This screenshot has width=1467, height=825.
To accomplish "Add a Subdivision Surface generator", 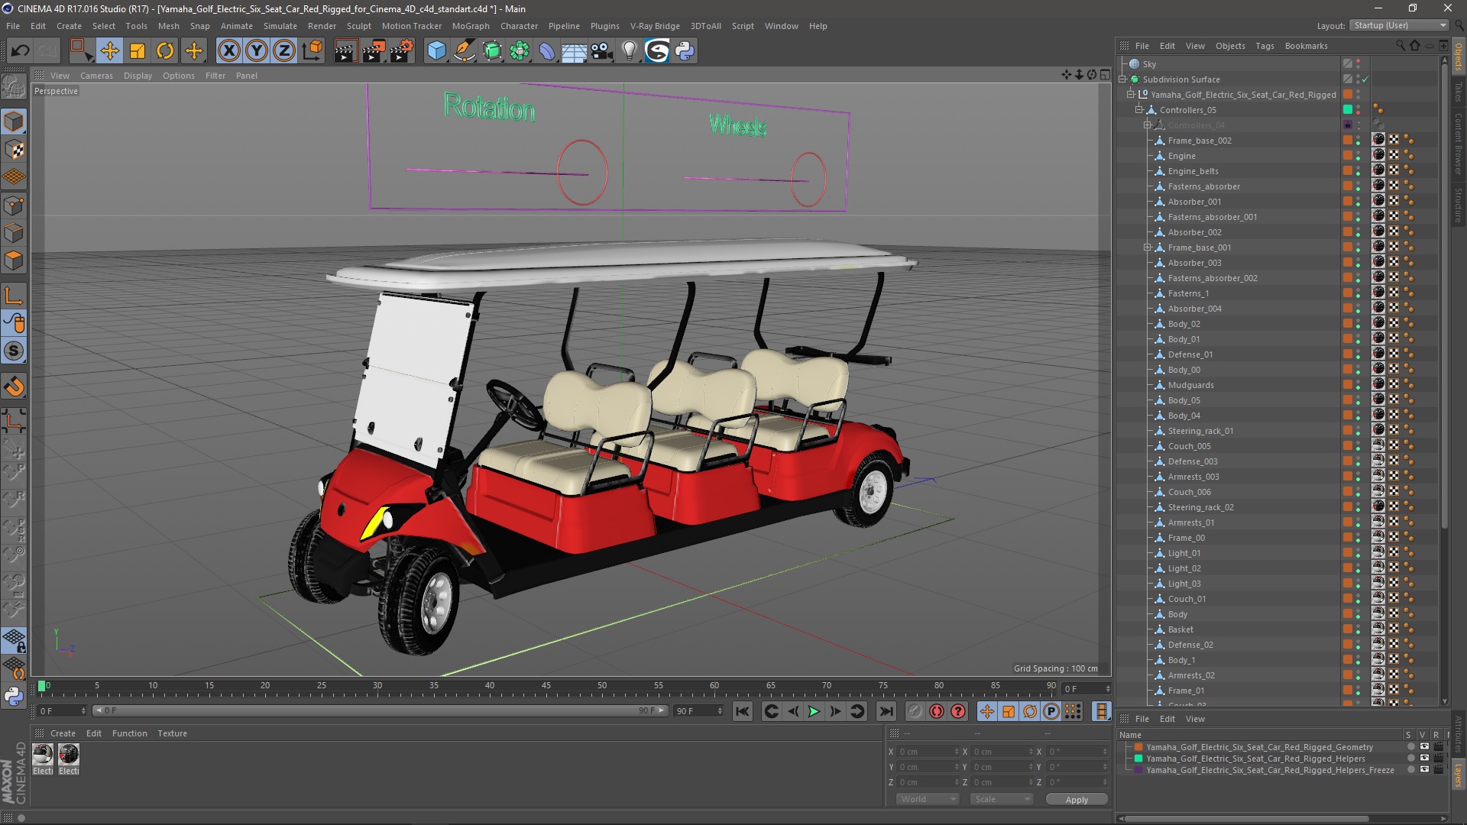I will [492, 51].
